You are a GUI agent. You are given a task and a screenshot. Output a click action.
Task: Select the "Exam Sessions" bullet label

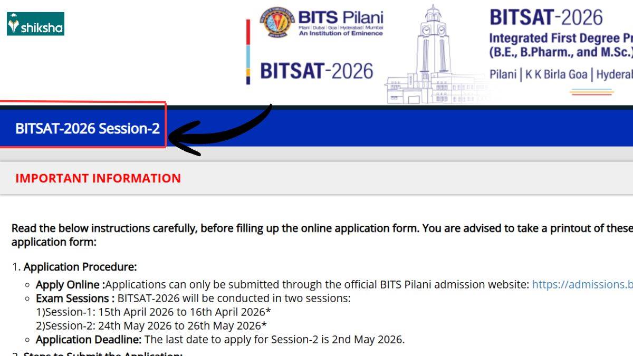click(x=75, y=298)
